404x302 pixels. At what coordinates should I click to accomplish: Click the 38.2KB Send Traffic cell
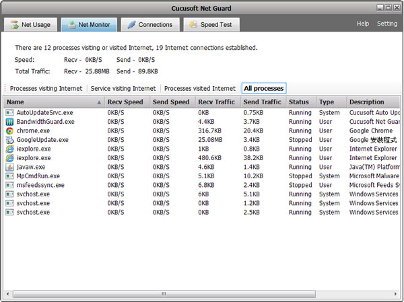click(x=253, y=158)
